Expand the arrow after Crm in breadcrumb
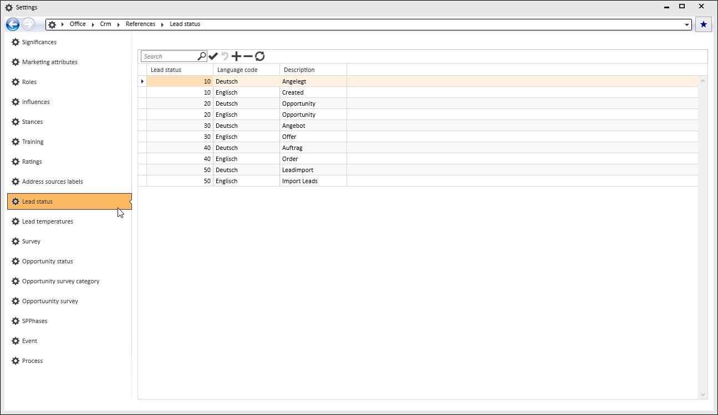This screenshot has width=718, height=415. pos(119,25)
